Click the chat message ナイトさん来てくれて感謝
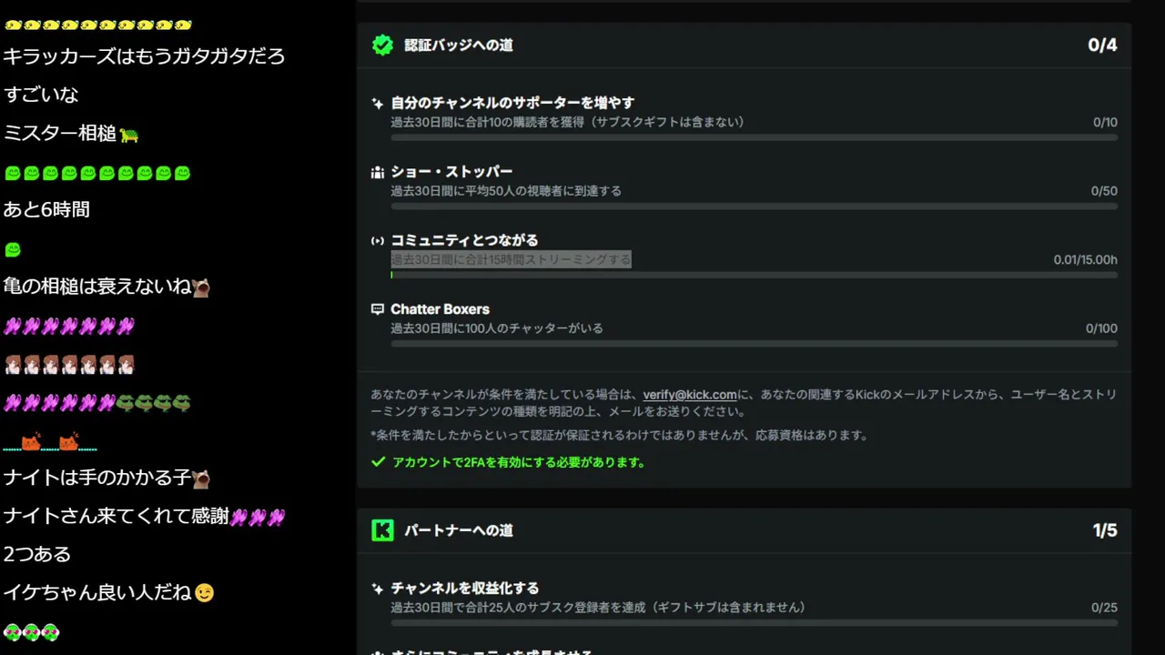Viewport: 1165px width, 655px height. click(x=144, y=517)
